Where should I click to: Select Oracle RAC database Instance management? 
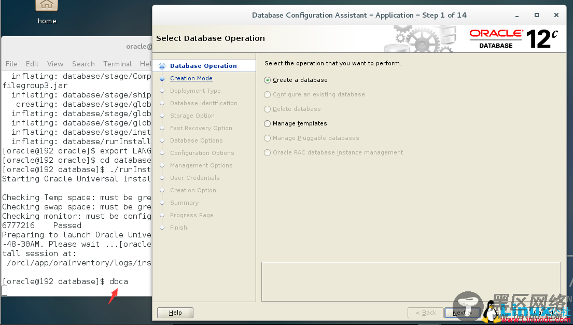pos(333,152)
